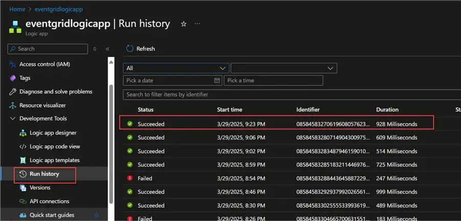
Task: Click the API connections link icon
Action: point(23,202)
